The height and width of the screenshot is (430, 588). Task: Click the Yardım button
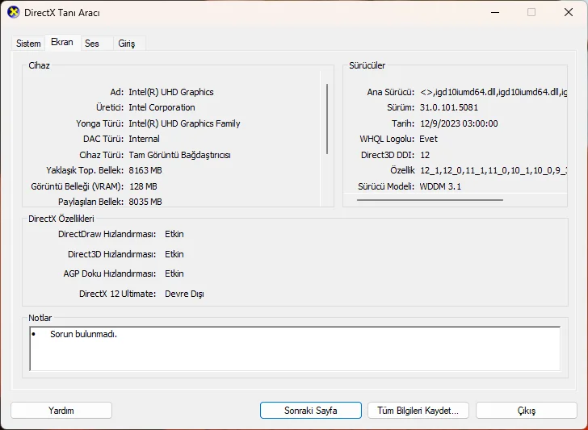pos(61,411)
